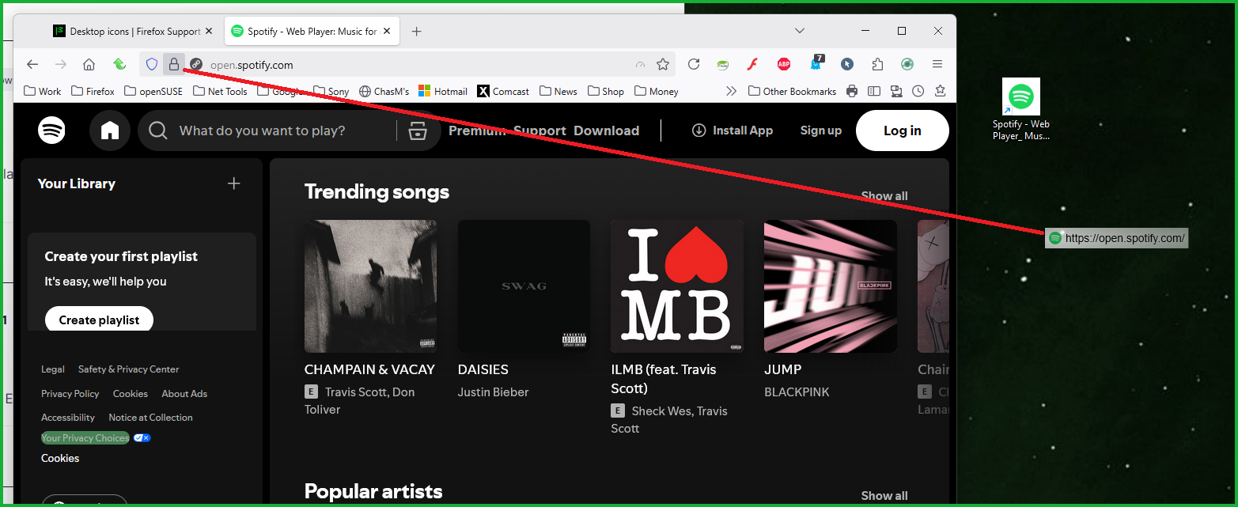
Task: Open the Comcast bookmark
Action: click(503, 91)
